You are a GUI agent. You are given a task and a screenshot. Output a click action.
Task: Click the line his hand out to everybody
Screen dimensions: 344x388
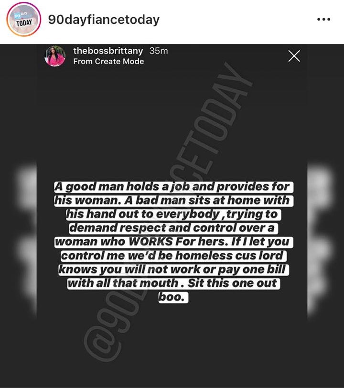pos(173,214)
